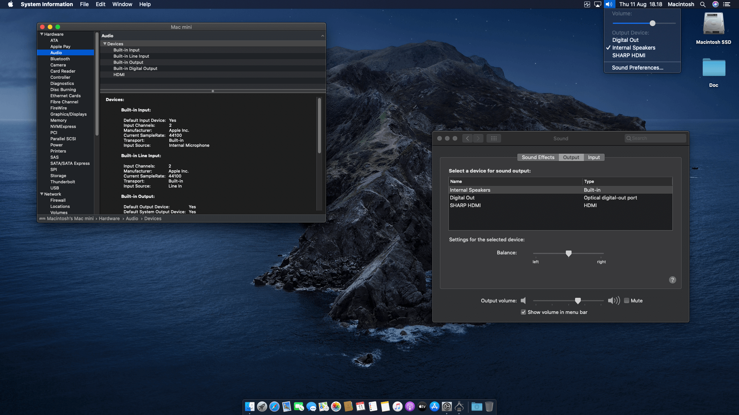The height and width of the screenshot is (415, 739).
Task: Collapse the Hardware tree section
Action: 42,34
